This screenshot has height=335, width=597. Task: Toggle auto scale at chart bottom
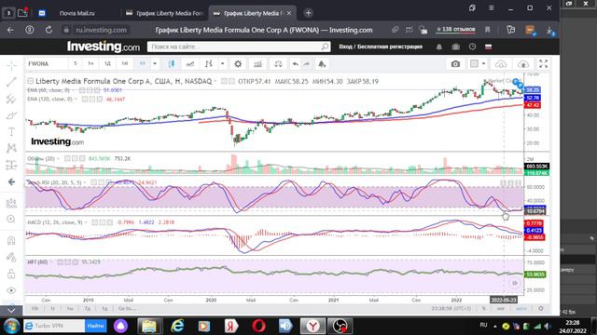click(521, 308)
